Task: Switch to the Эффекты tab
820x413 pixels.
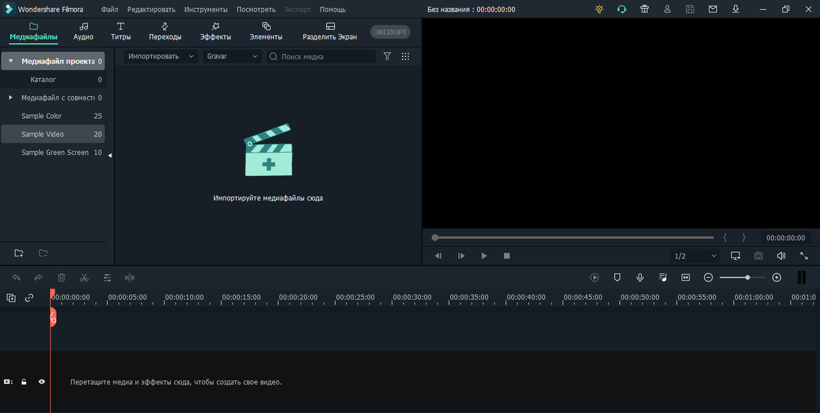Action: pyautogui.click(x=215, y=31)
